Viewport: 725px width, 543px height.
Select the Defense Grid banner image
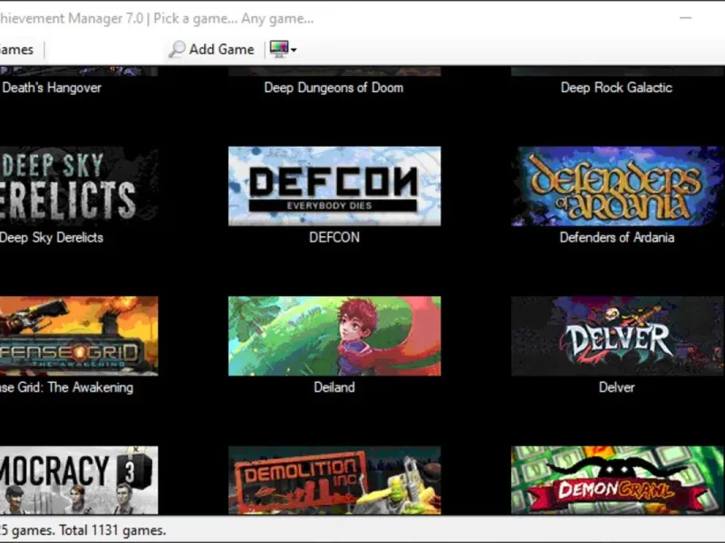pos(79,336)
